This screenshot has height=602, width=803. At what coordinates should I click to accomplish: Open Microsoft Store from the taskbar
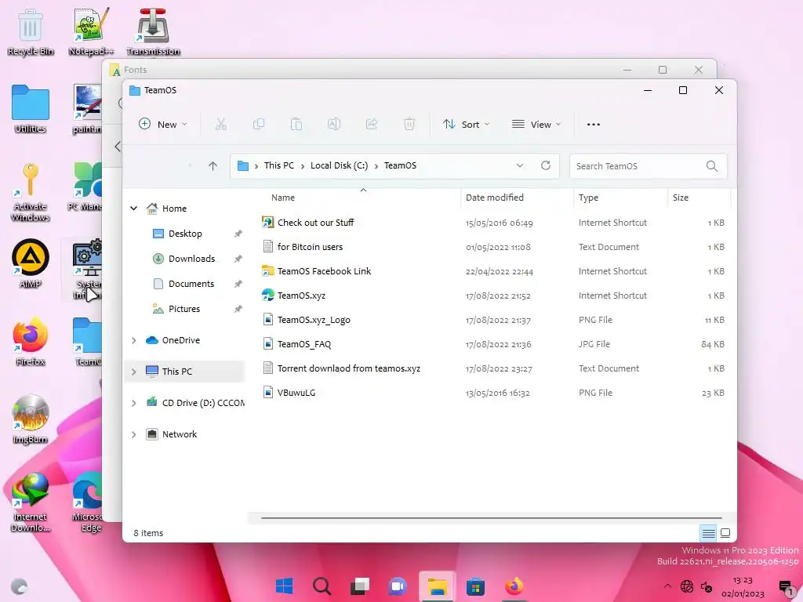(474, 586)
